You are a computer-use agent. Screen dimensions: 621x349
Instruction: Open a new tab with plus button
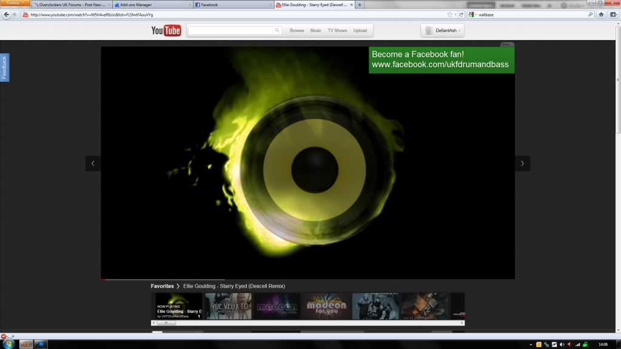360,5
